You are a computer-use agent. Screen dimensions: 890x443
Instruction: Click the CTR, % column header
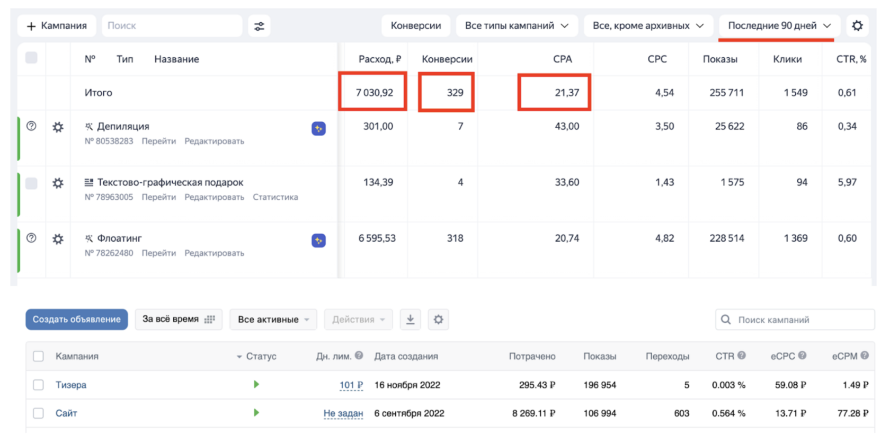[x=851, y=59]
